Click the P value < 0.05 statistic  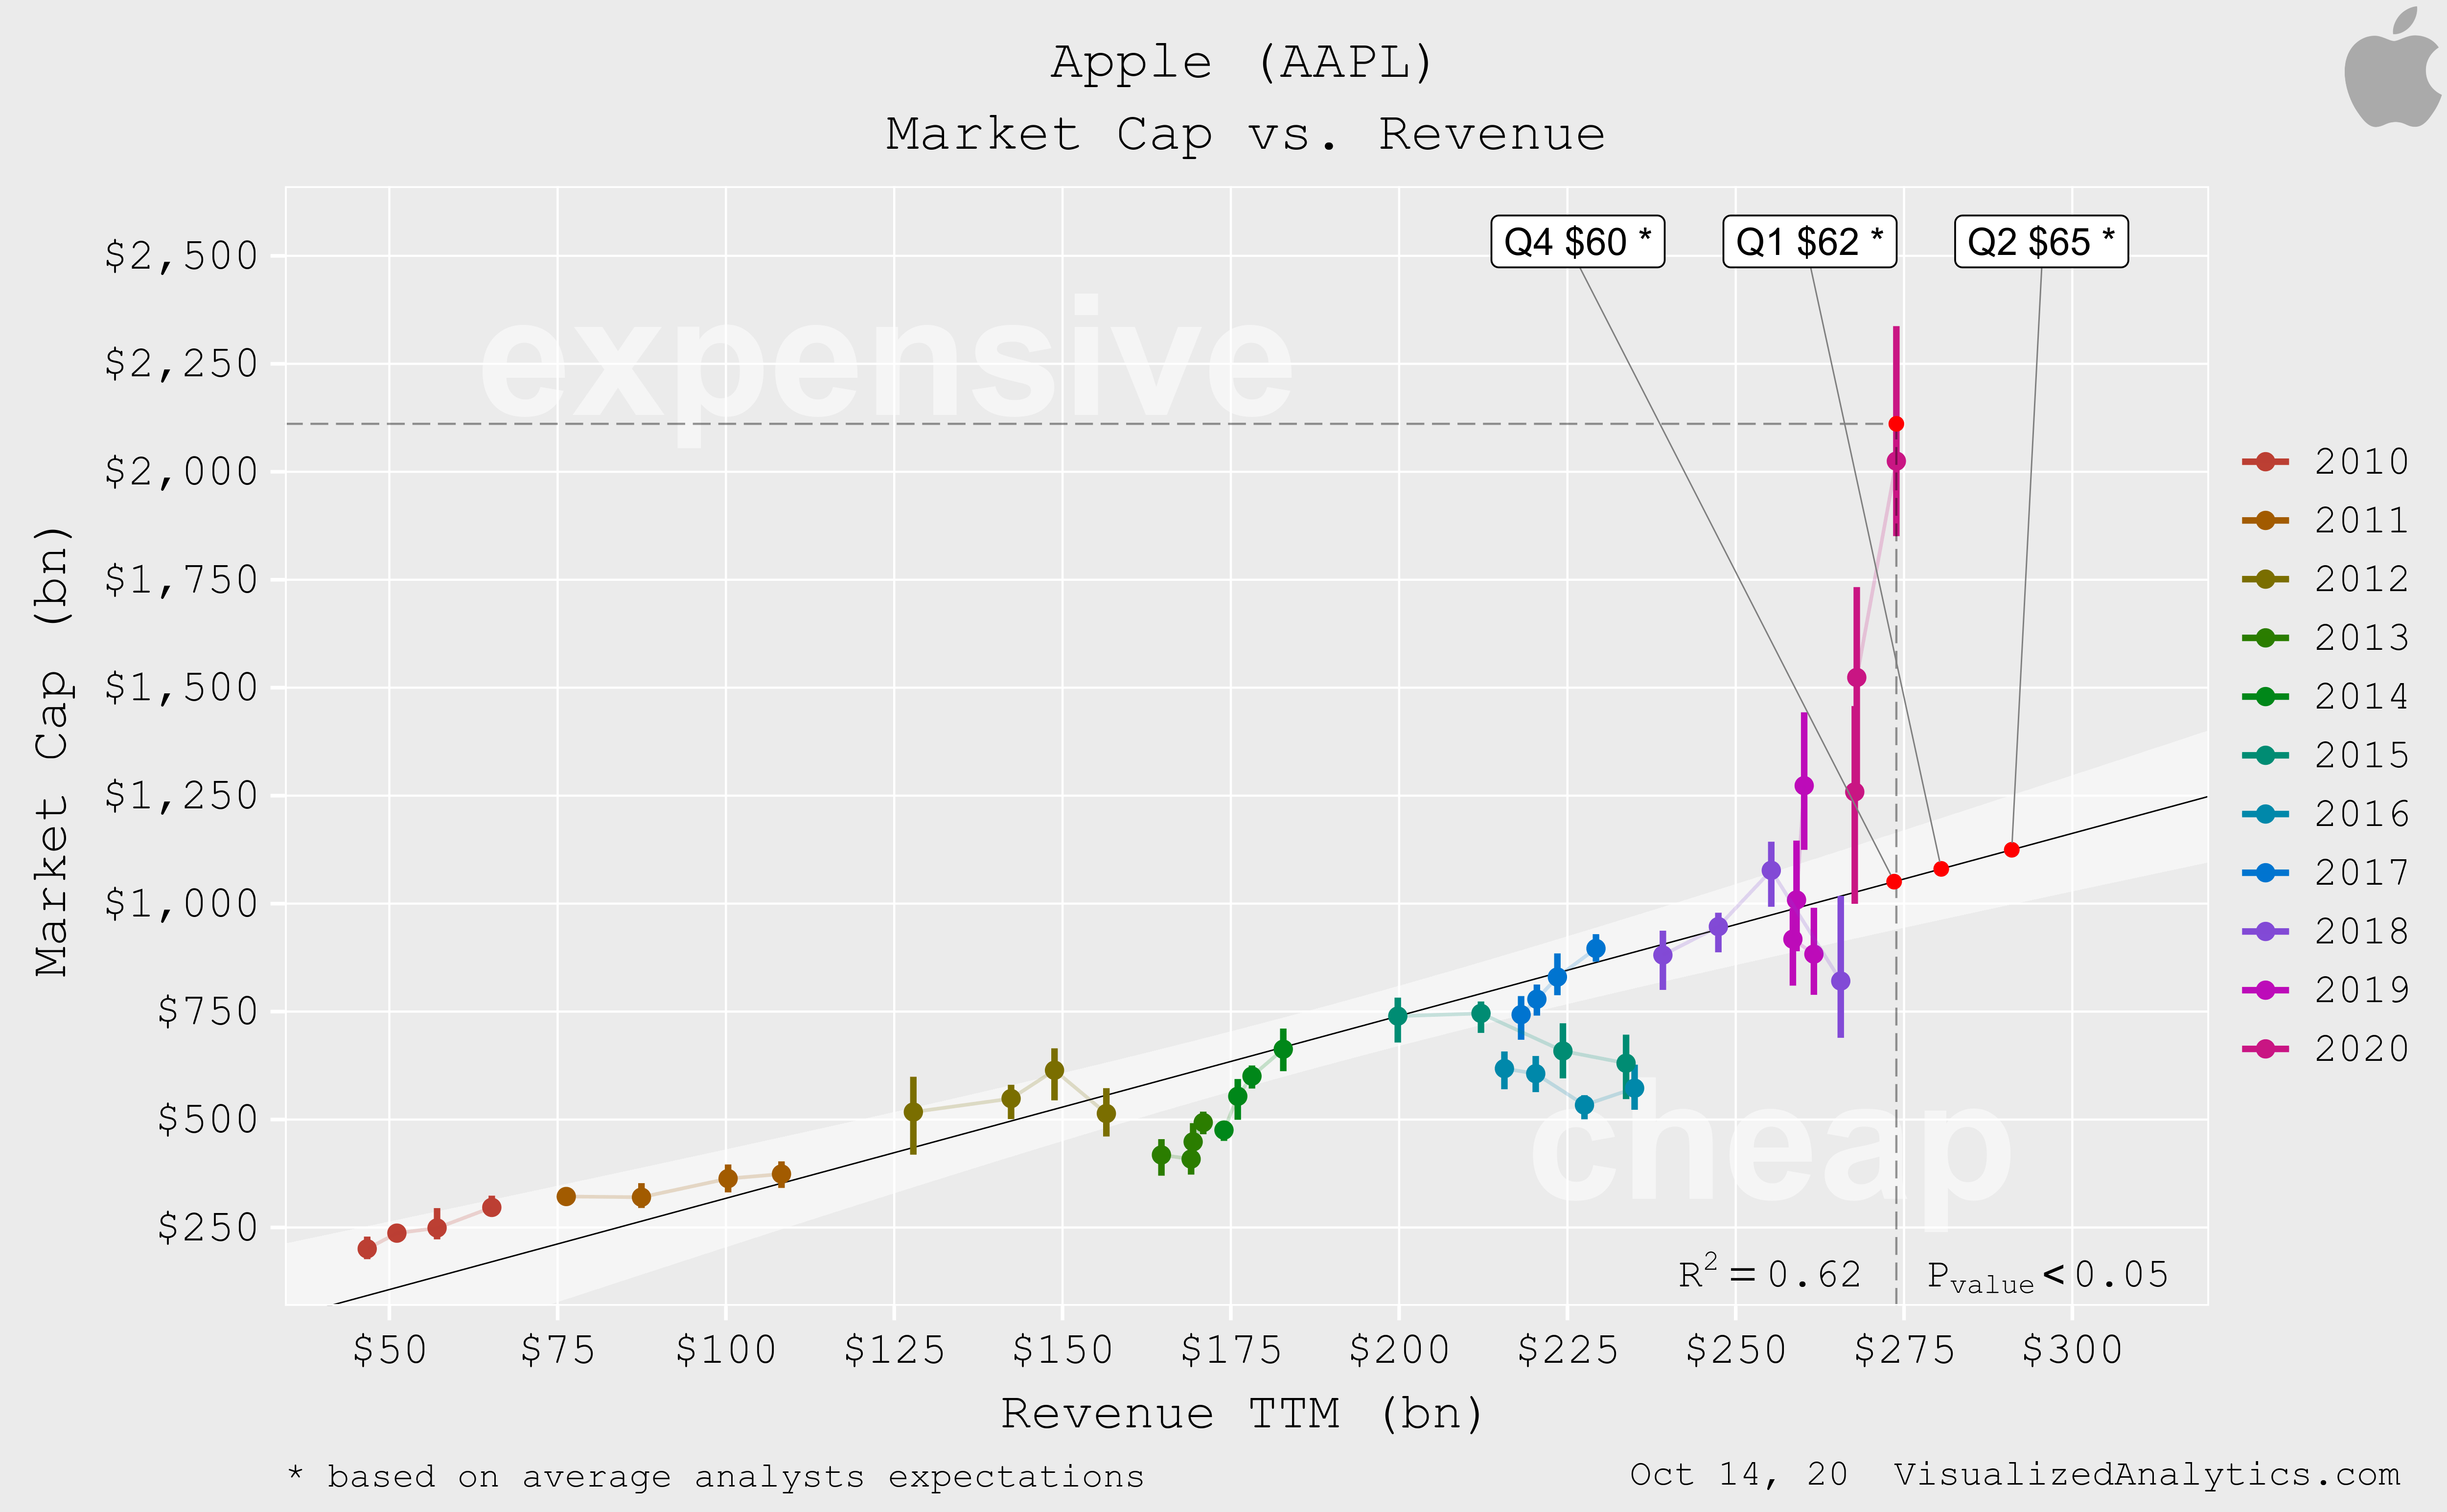pyautogui.click(x=2047, y=1276)
